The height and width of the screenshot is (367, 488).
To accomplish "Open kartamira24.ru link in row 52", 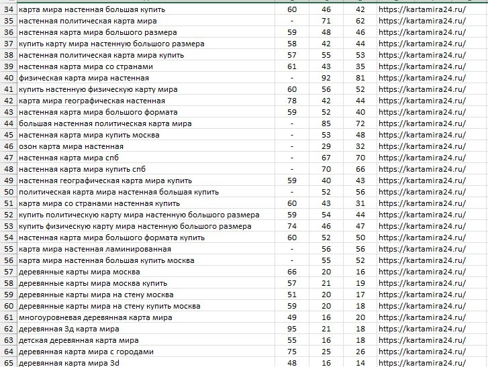I will [422, 215].
